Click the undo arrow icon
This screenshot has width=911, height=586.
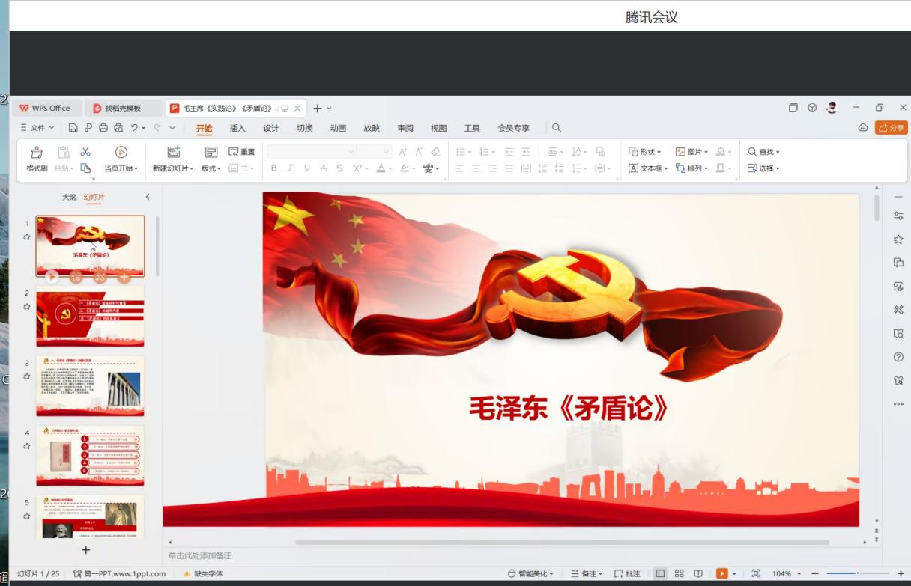pos(134,128)
